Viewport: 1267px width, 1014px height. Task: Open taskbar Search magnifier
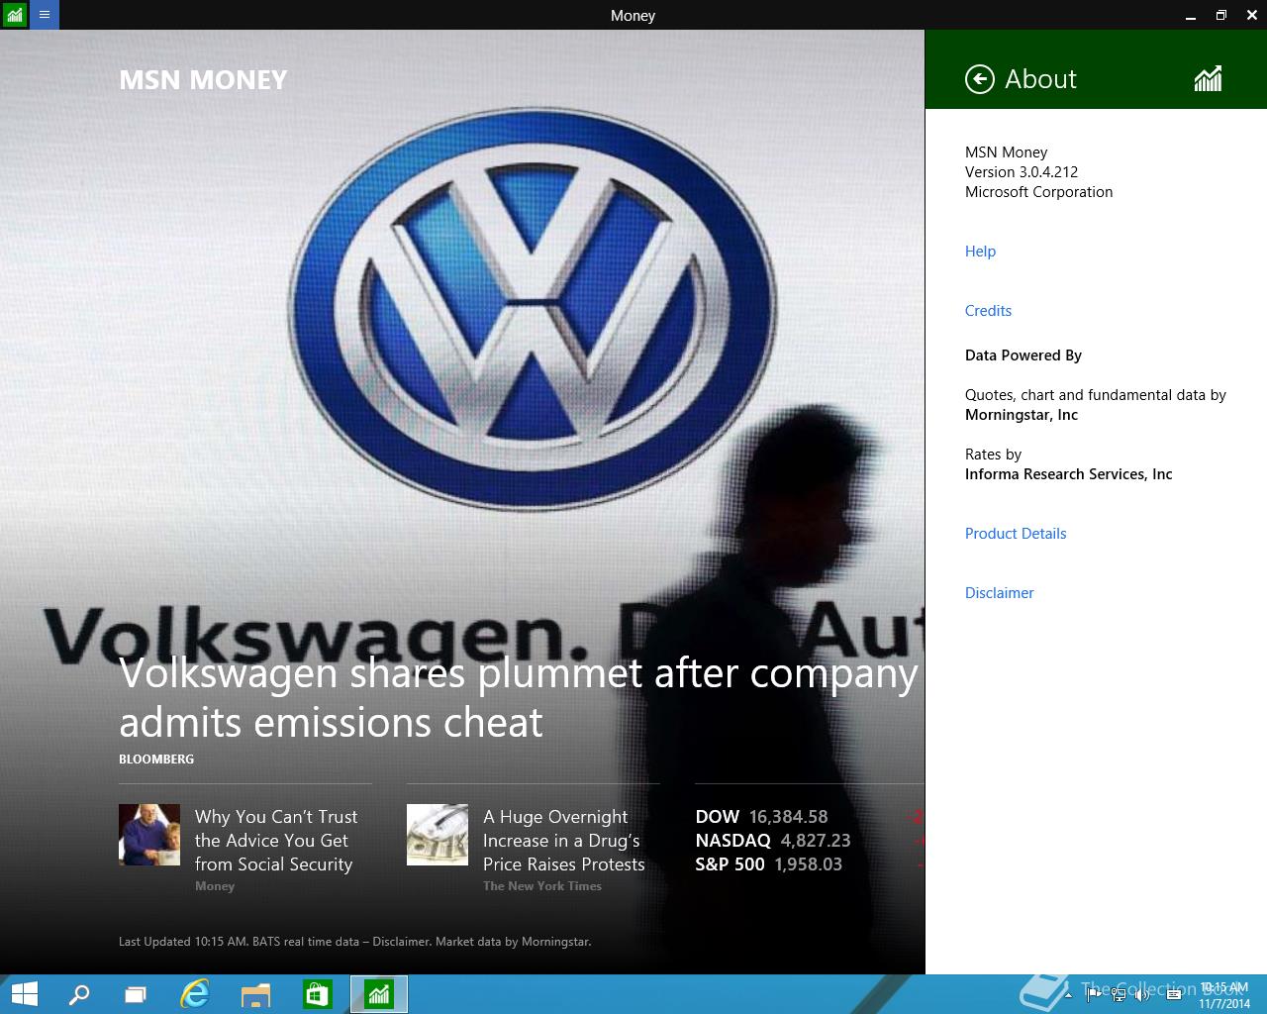pyautogui.click(x=79, y=994)
